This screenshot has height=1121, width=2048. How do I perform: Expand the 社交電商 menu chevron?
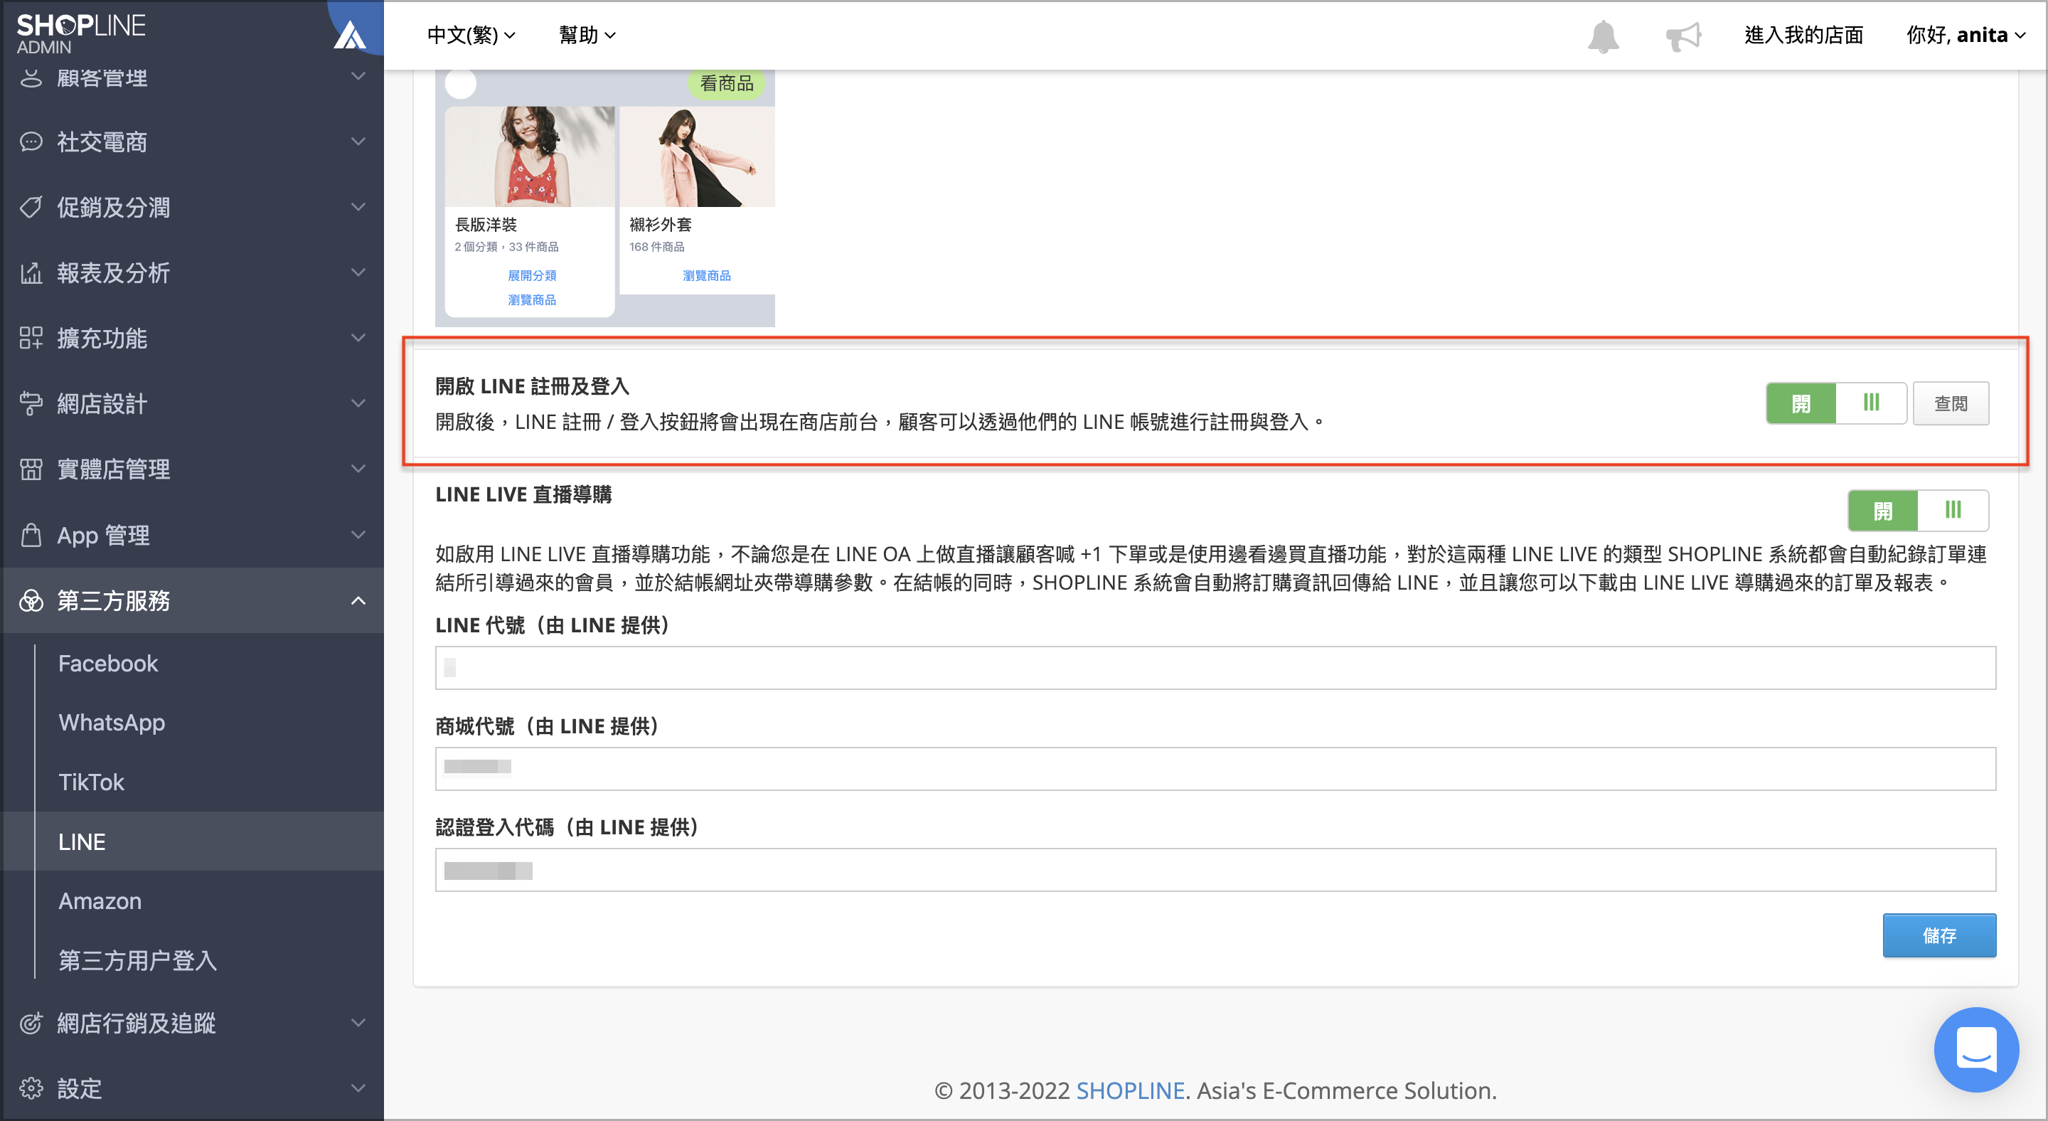358,142
